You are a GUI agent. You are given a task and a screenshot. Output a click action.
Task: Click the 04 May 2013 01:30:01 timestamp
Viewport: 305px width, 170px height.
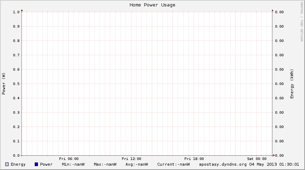click(x=274, y=164)
